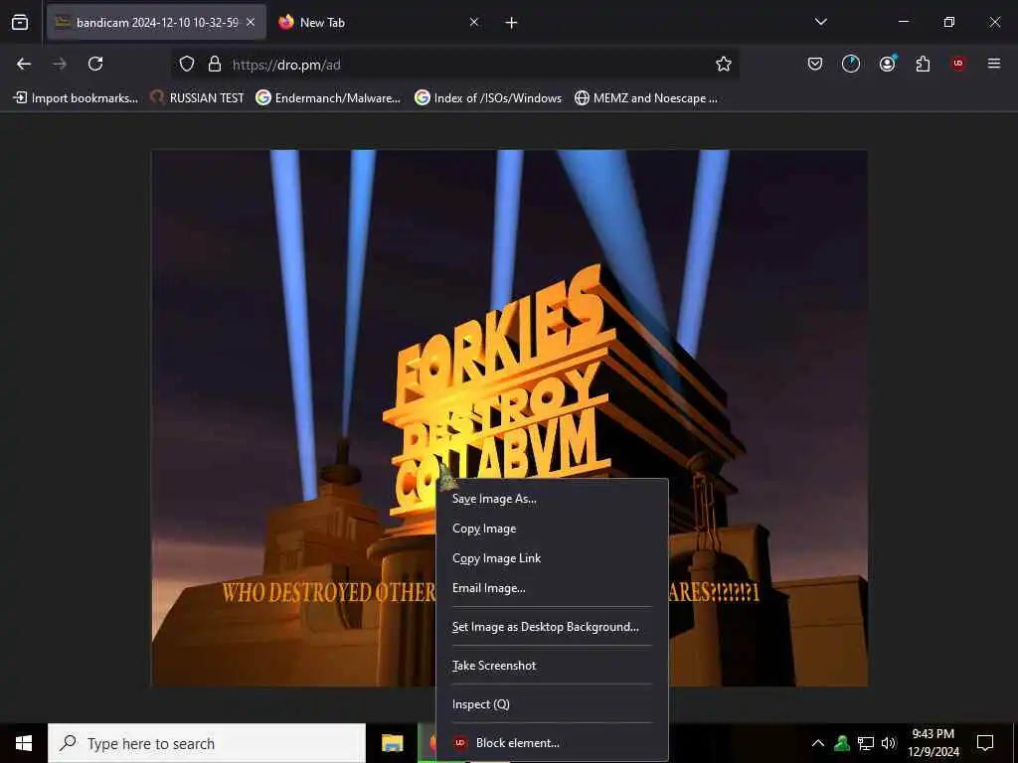This screenshot has width=1018, height=763.
Task: Open the circular timer extension icon
Action: [851, 64]
